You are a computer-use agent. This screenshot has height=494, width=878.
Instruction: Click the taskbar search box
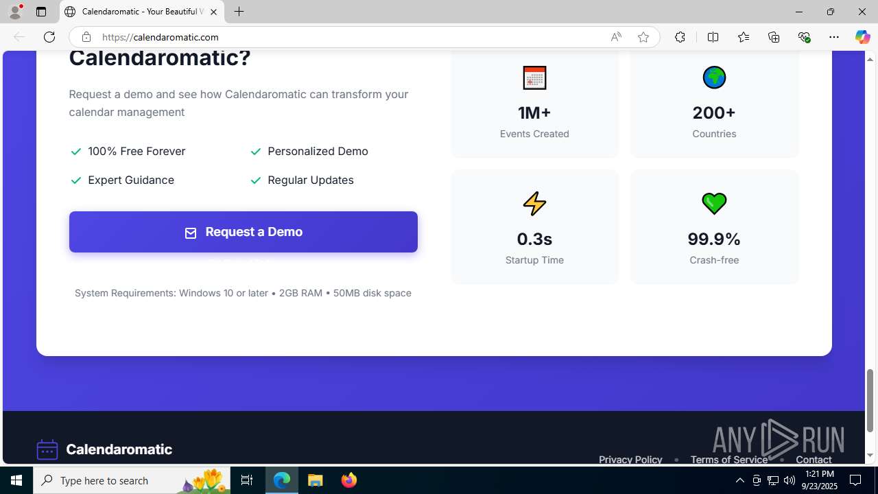point(132,480)
